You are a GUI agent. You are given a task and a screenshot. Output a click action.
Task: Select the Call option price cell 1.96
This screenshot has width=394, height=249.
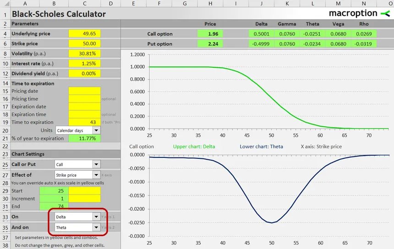pos(210,33)
